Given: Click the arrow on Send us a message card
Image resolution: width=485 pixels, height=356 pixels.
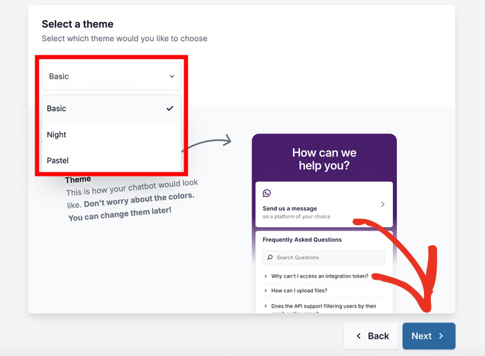Looking at the screenshot, I should [382, 204].
